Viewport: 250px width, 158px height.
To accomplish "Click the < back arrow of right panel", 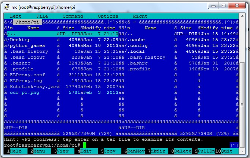I will (126, 22).
